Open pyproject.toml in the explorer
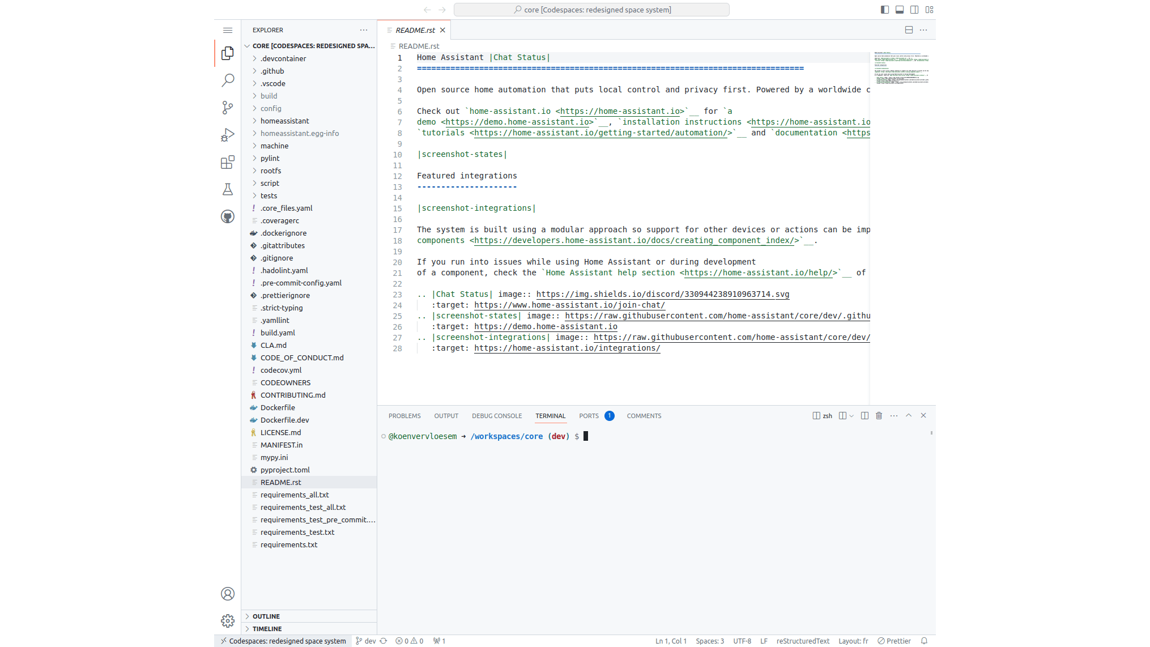This screenshot has width=1150, height=647. click(285, 470)
